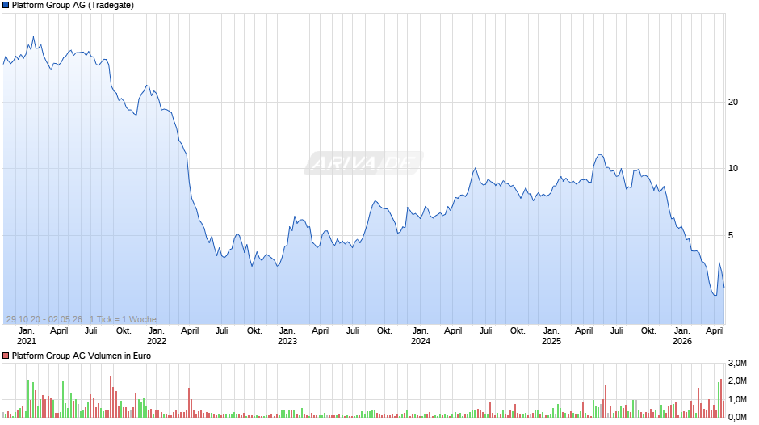
Task: Click the 'Jan. 2025' axis label
Action: click(x=551, y=336)
